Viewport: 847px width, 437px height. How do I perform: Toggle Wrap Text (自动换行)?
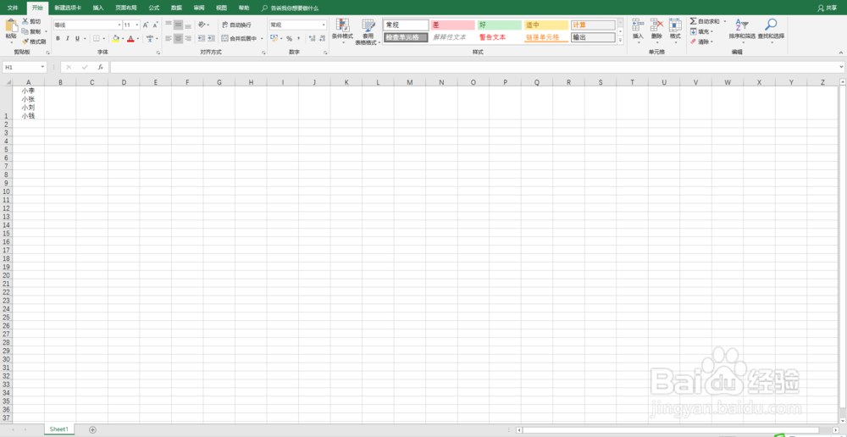236,25
